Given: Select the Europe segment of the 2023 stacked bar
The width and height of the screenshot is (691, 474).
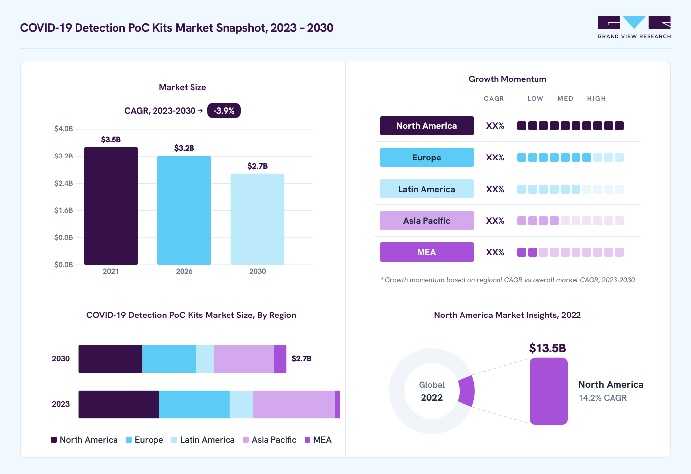Looking at the screenshot, I should [194, 404].
